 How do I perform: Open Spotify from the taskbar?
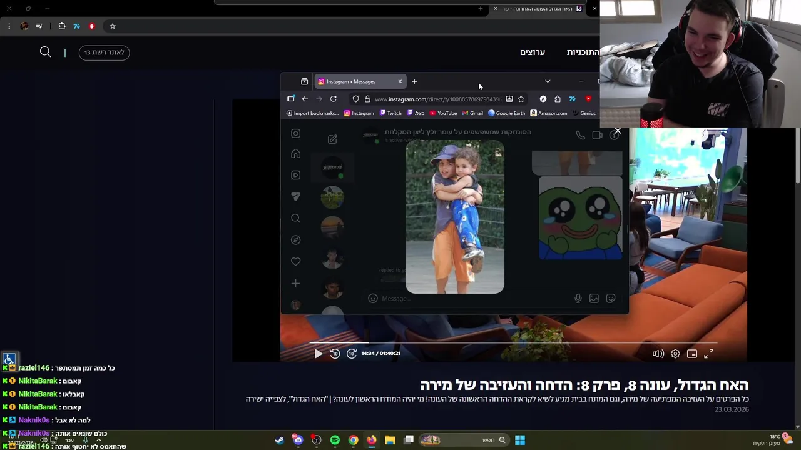tap(335, 440)
